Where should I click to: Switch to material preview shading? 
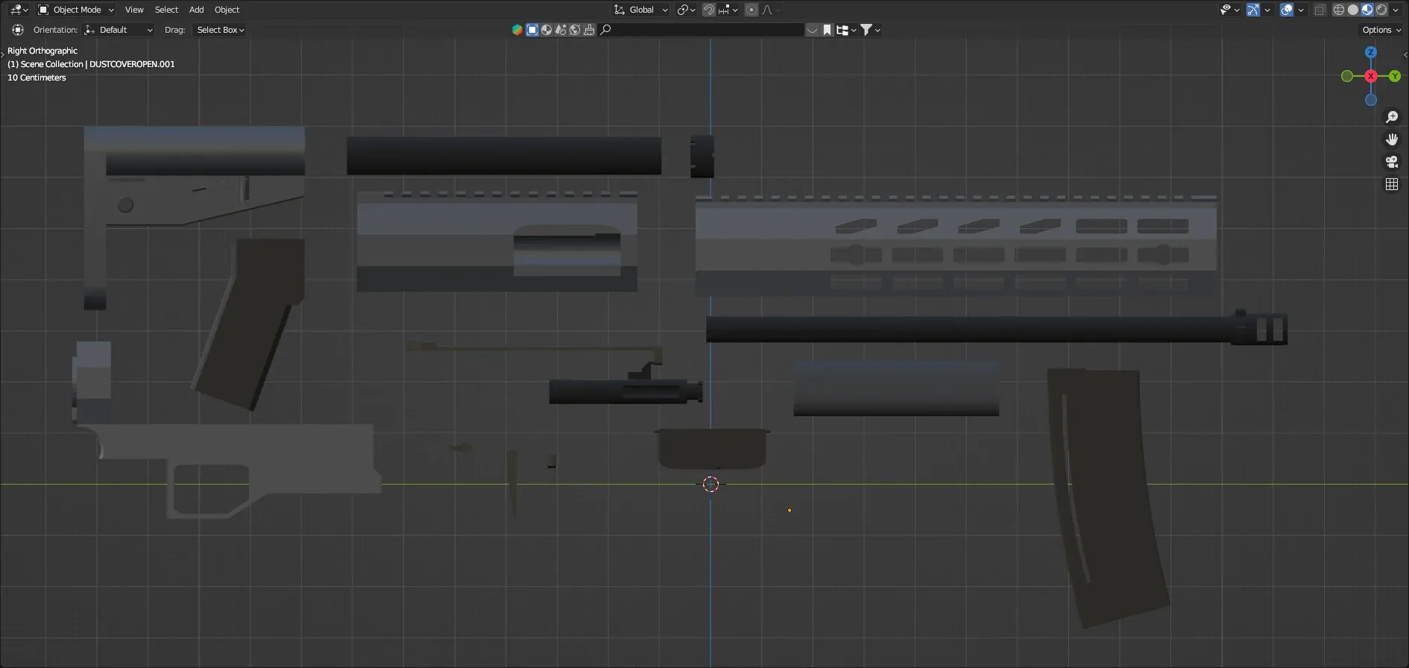coord(1367,10)
